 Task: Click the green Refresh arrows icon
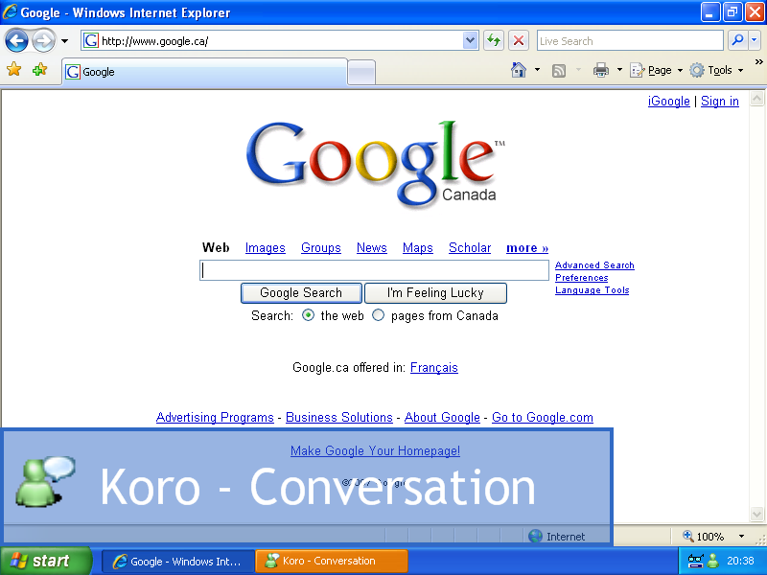click(494, 40)
